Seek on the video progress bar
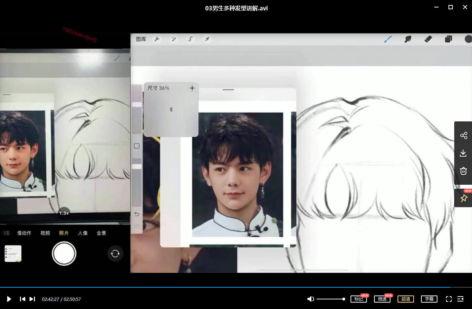Viewport: 472px width, 309px height. [x=228, y=287]
